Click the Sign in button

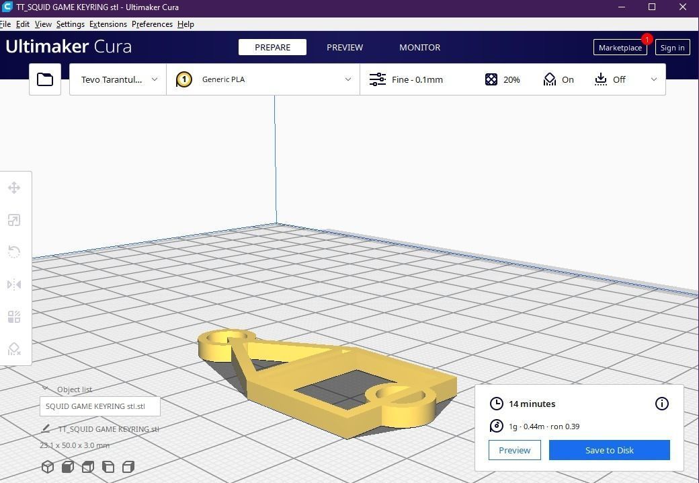(x=672, y=47)
